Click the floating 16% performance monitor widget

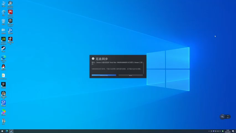[225, 117]
